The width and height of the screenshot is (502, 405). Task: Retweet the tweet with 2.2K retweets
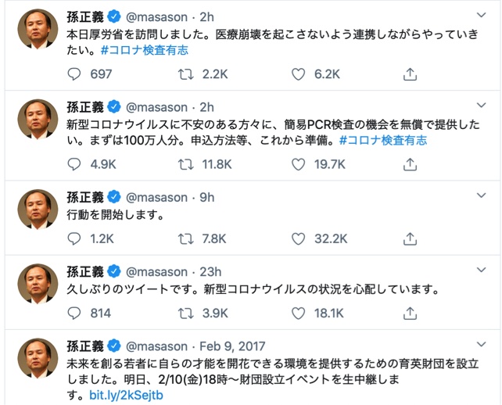[187, 74]
